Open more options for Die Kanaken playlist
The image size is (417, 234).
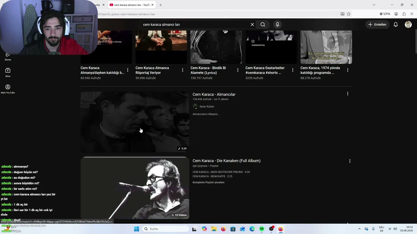pos(350,161)
